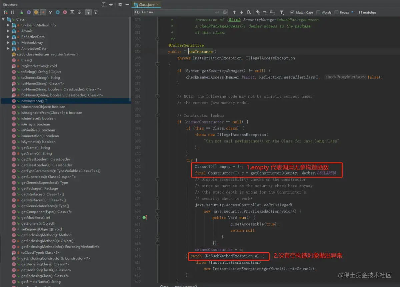Toggle Show Anonymous Classes blue icon

(58, 12)
